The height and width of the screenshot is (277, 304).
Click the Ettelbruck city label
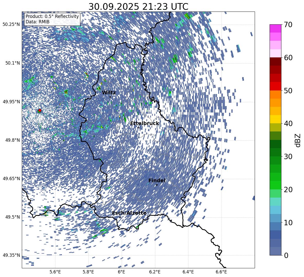tap(145, 124)
